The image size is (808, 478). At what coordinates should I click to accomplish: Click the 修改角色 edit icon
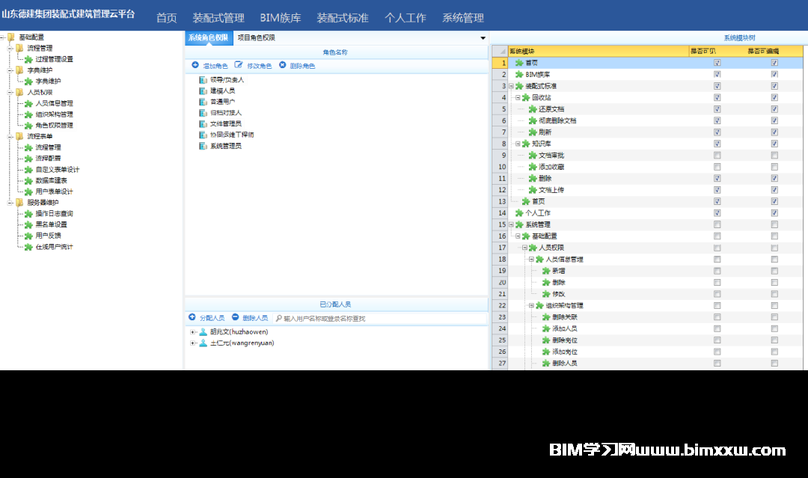(x=239, y=66)
